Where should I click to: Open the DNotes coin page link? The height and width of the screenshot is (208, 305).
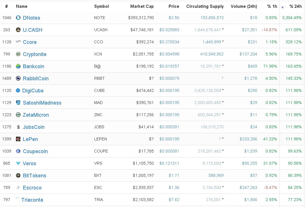pyautogui.click(x=32, y=18)
